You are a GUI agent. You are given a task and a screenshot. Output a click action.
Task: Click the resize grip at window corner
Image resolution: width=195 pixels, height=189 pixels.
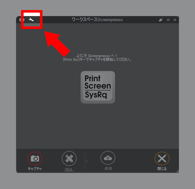pyautogui.click(x=178, y=171)
